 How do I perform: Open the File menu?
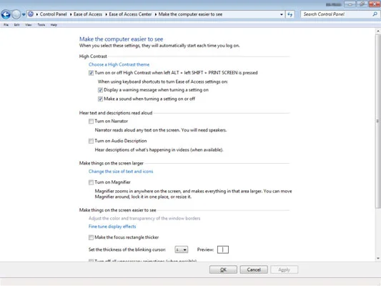[x=6, y=25]
